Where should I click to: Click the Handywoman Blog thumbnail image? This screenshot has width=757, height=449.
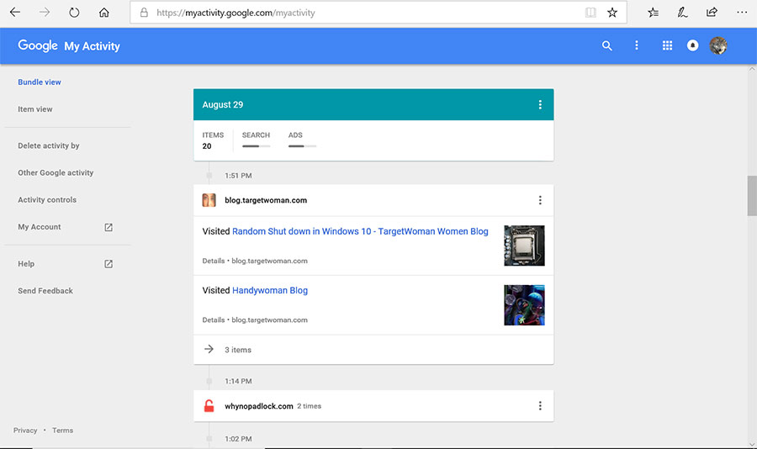click(x=524, y=304)
